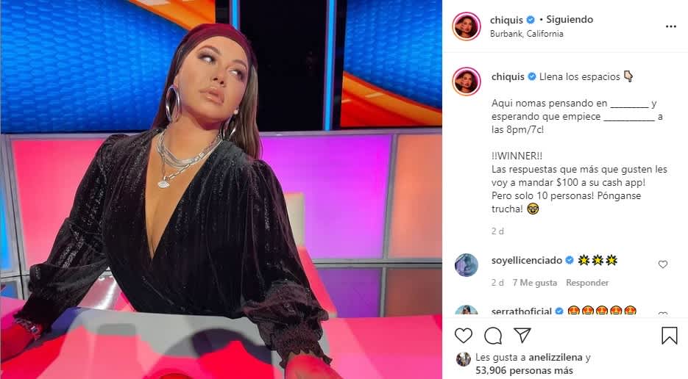The width and height of the screenshot is (688, 379).
Task: Open chiquis profile picture in header
Action: point(467,26)
